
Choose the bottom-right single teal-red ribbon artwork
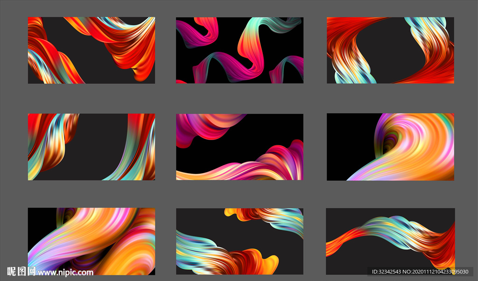[391, 241]
